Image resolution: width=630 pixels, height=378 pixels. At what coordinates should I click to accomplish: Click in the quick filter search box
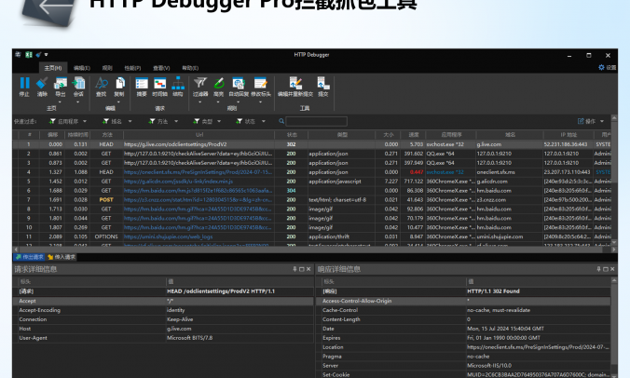click(x=316, y=121)
